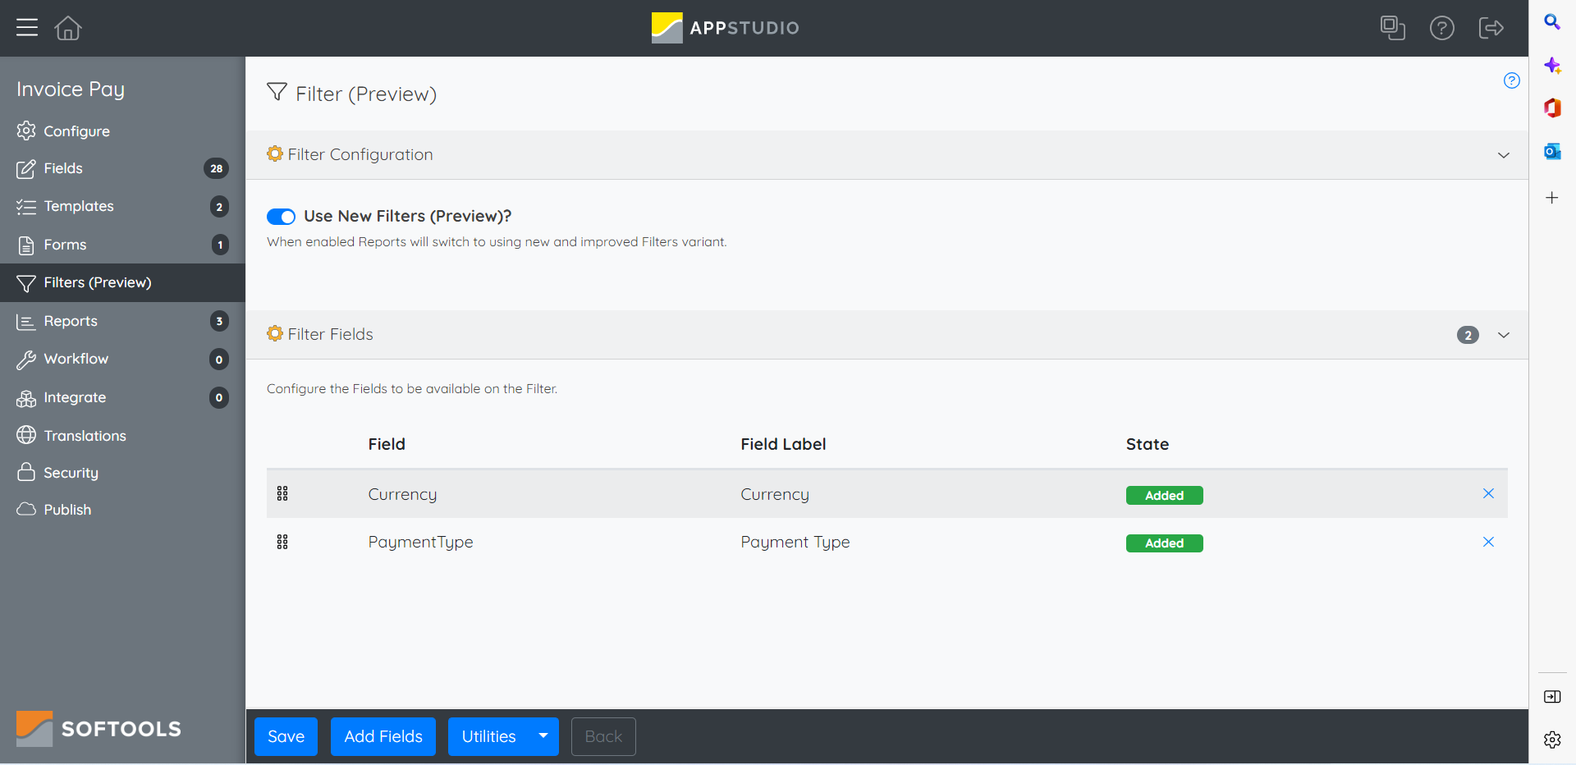The height and width of the screenshot is (765, 1576).
Task: Open Workflow in the sidebar
Action: pos(122,359)
